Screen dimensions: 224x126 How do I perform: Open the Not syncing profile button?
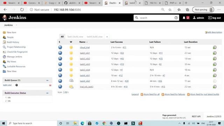click(x=203, y=10)
